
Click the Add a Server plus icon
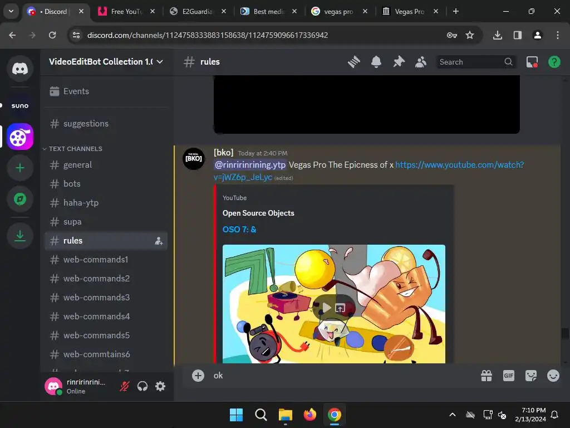(x=20, y=168)
